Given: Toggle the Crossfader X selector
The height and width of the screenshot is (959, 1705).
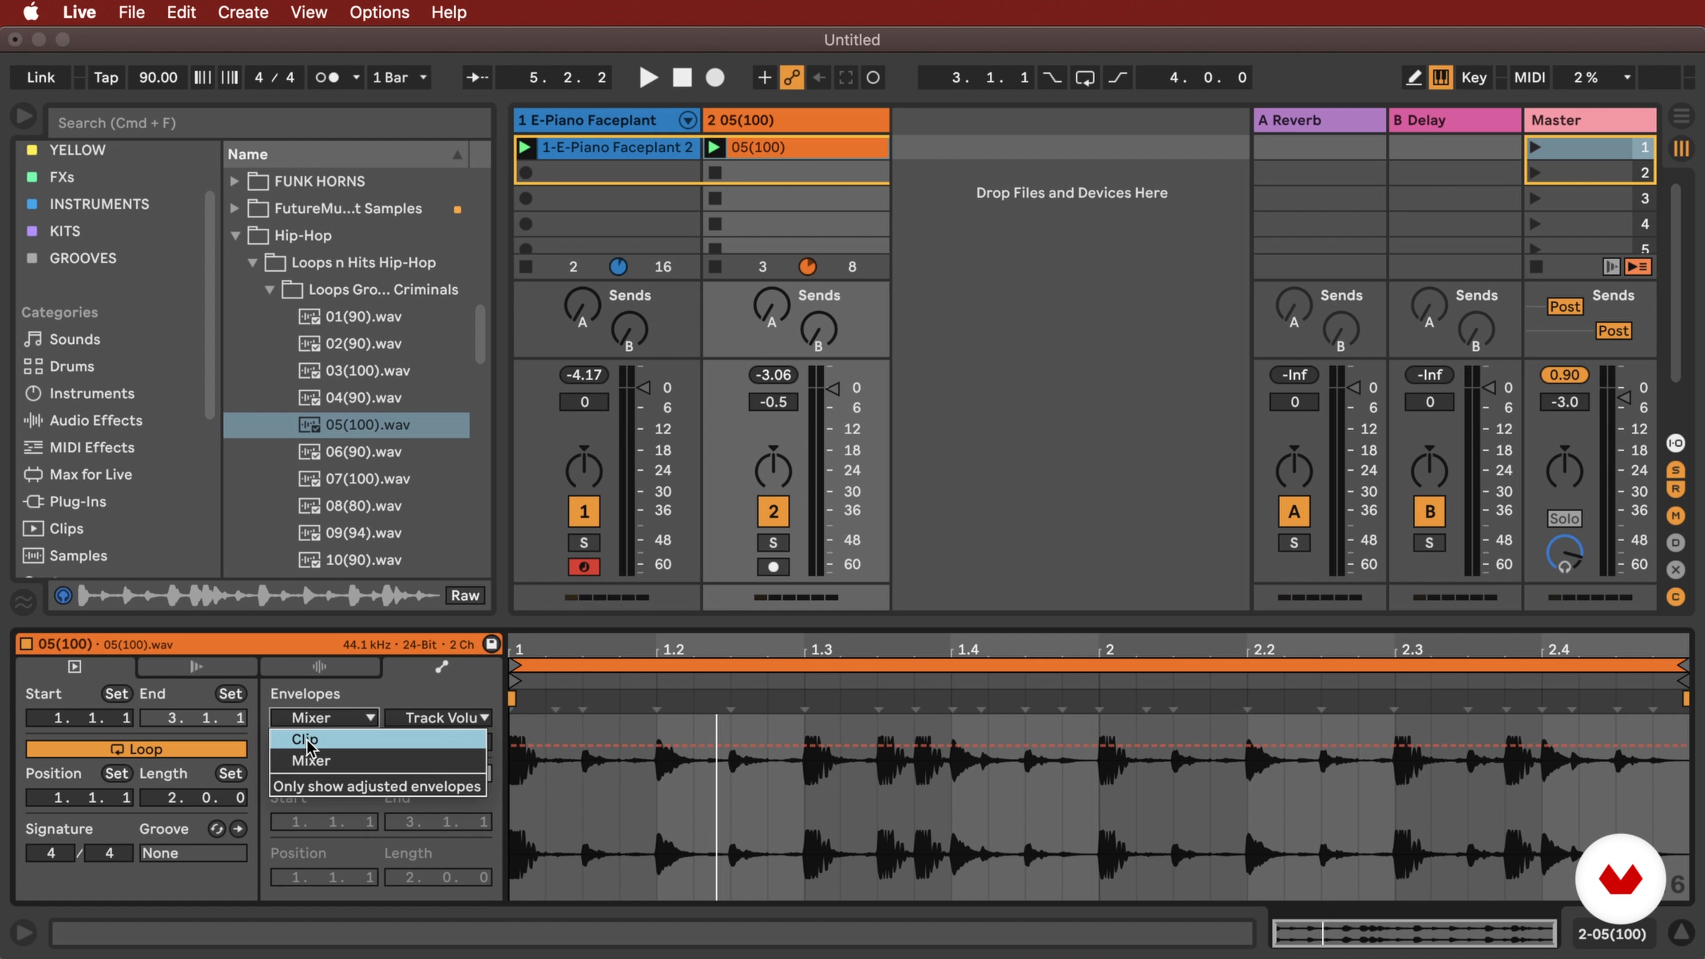Looking at the screenshot, I should tap(1676, 569).
